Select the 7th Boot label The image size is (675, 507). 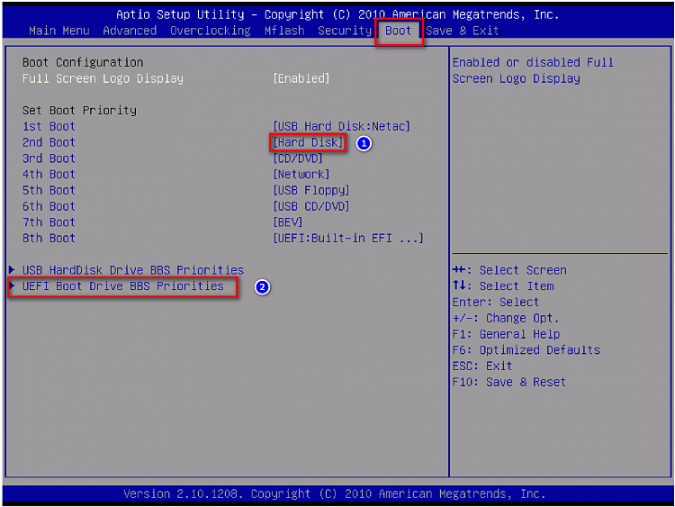tap(49, 222)
